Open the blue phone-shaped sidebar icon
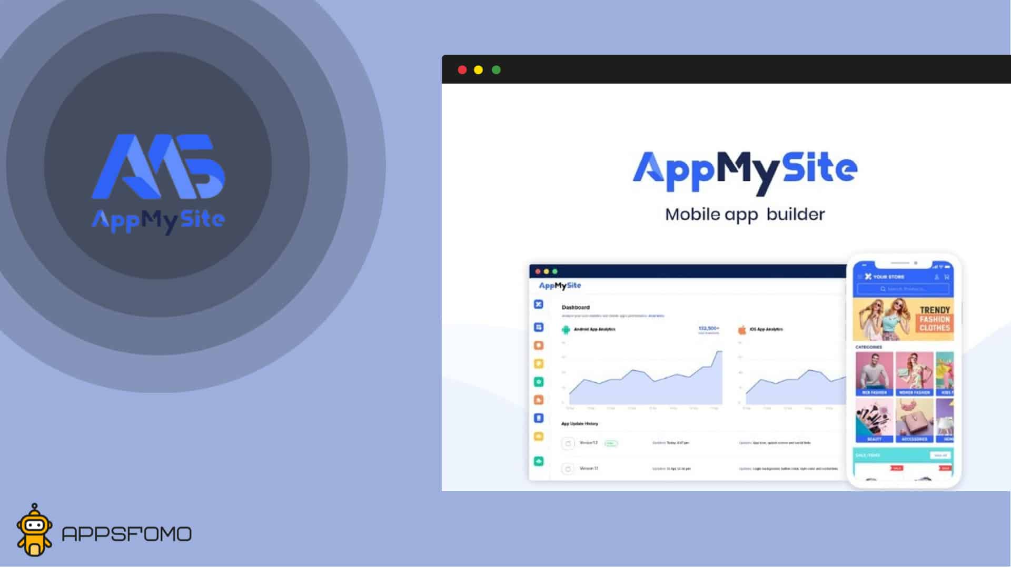The image size is (1011, 568). click(539, 418)
